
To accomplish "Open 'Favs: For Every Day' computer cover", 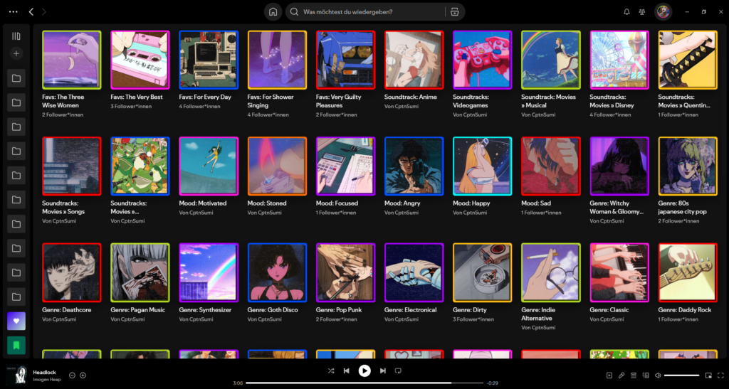I will (209, 60).
